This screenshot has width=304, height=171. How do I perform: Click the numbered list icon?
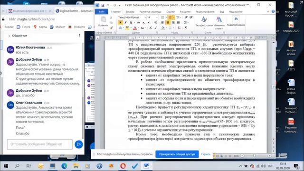(x=170, y=18)
